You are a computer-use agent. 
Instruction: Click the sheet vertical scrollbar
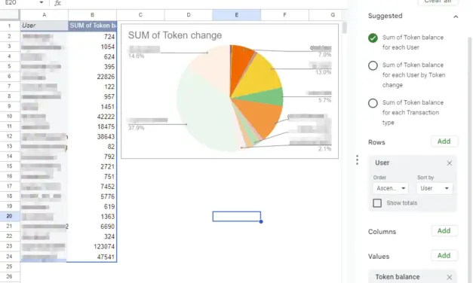[x=345, y=27]
